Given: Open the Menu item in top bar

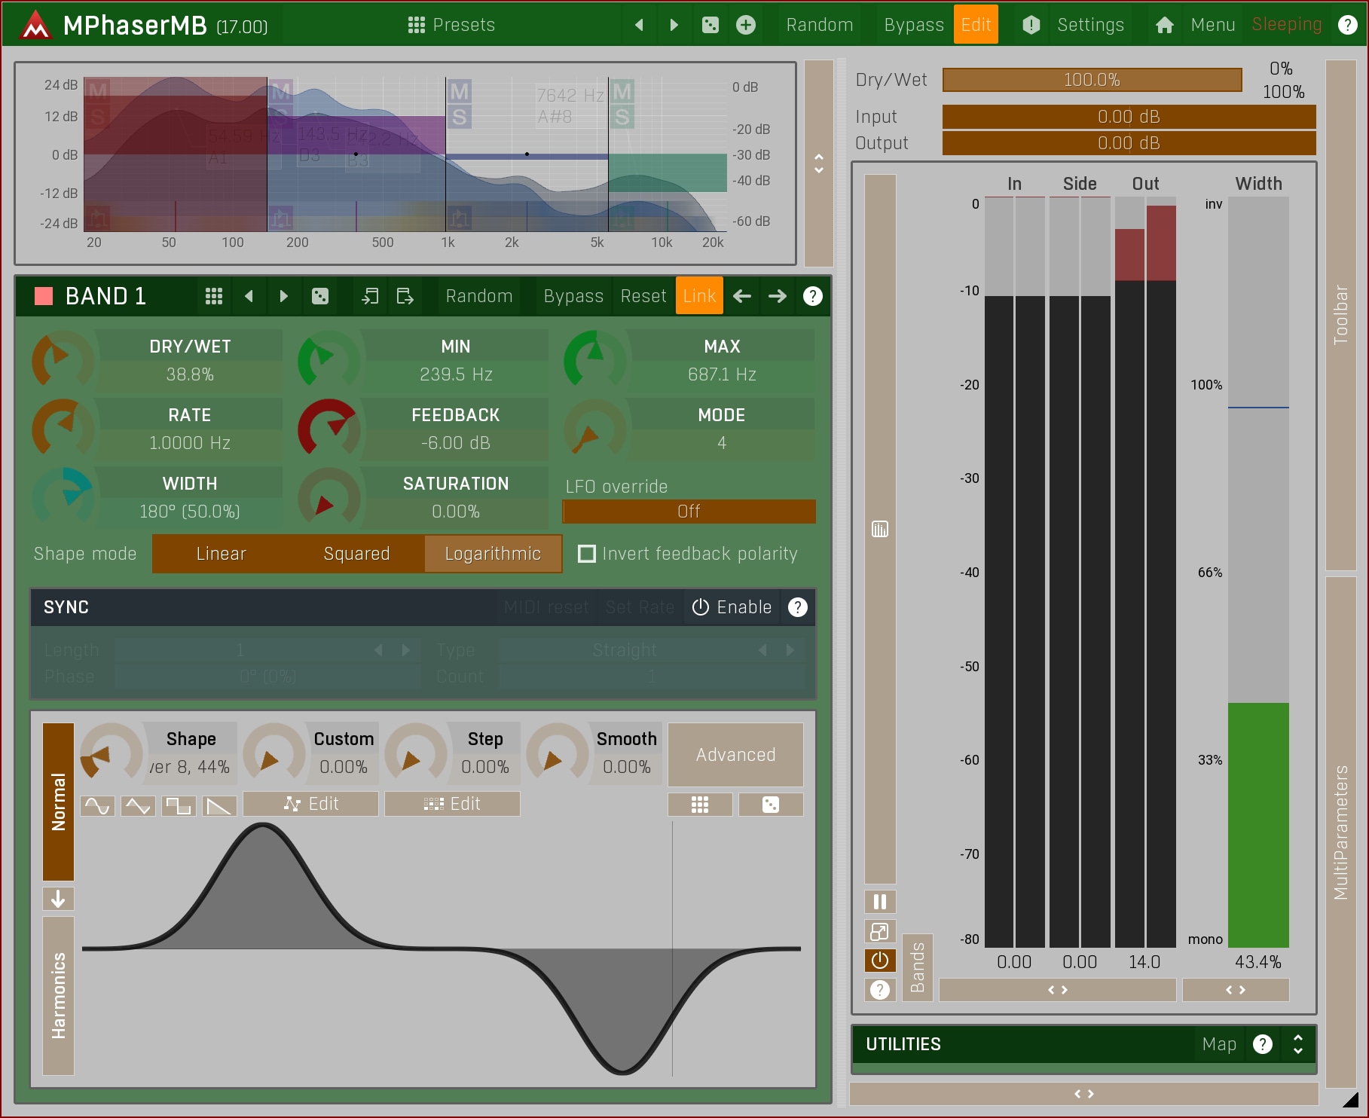Looking at the screenshot, I should [x=1212, y=25].
